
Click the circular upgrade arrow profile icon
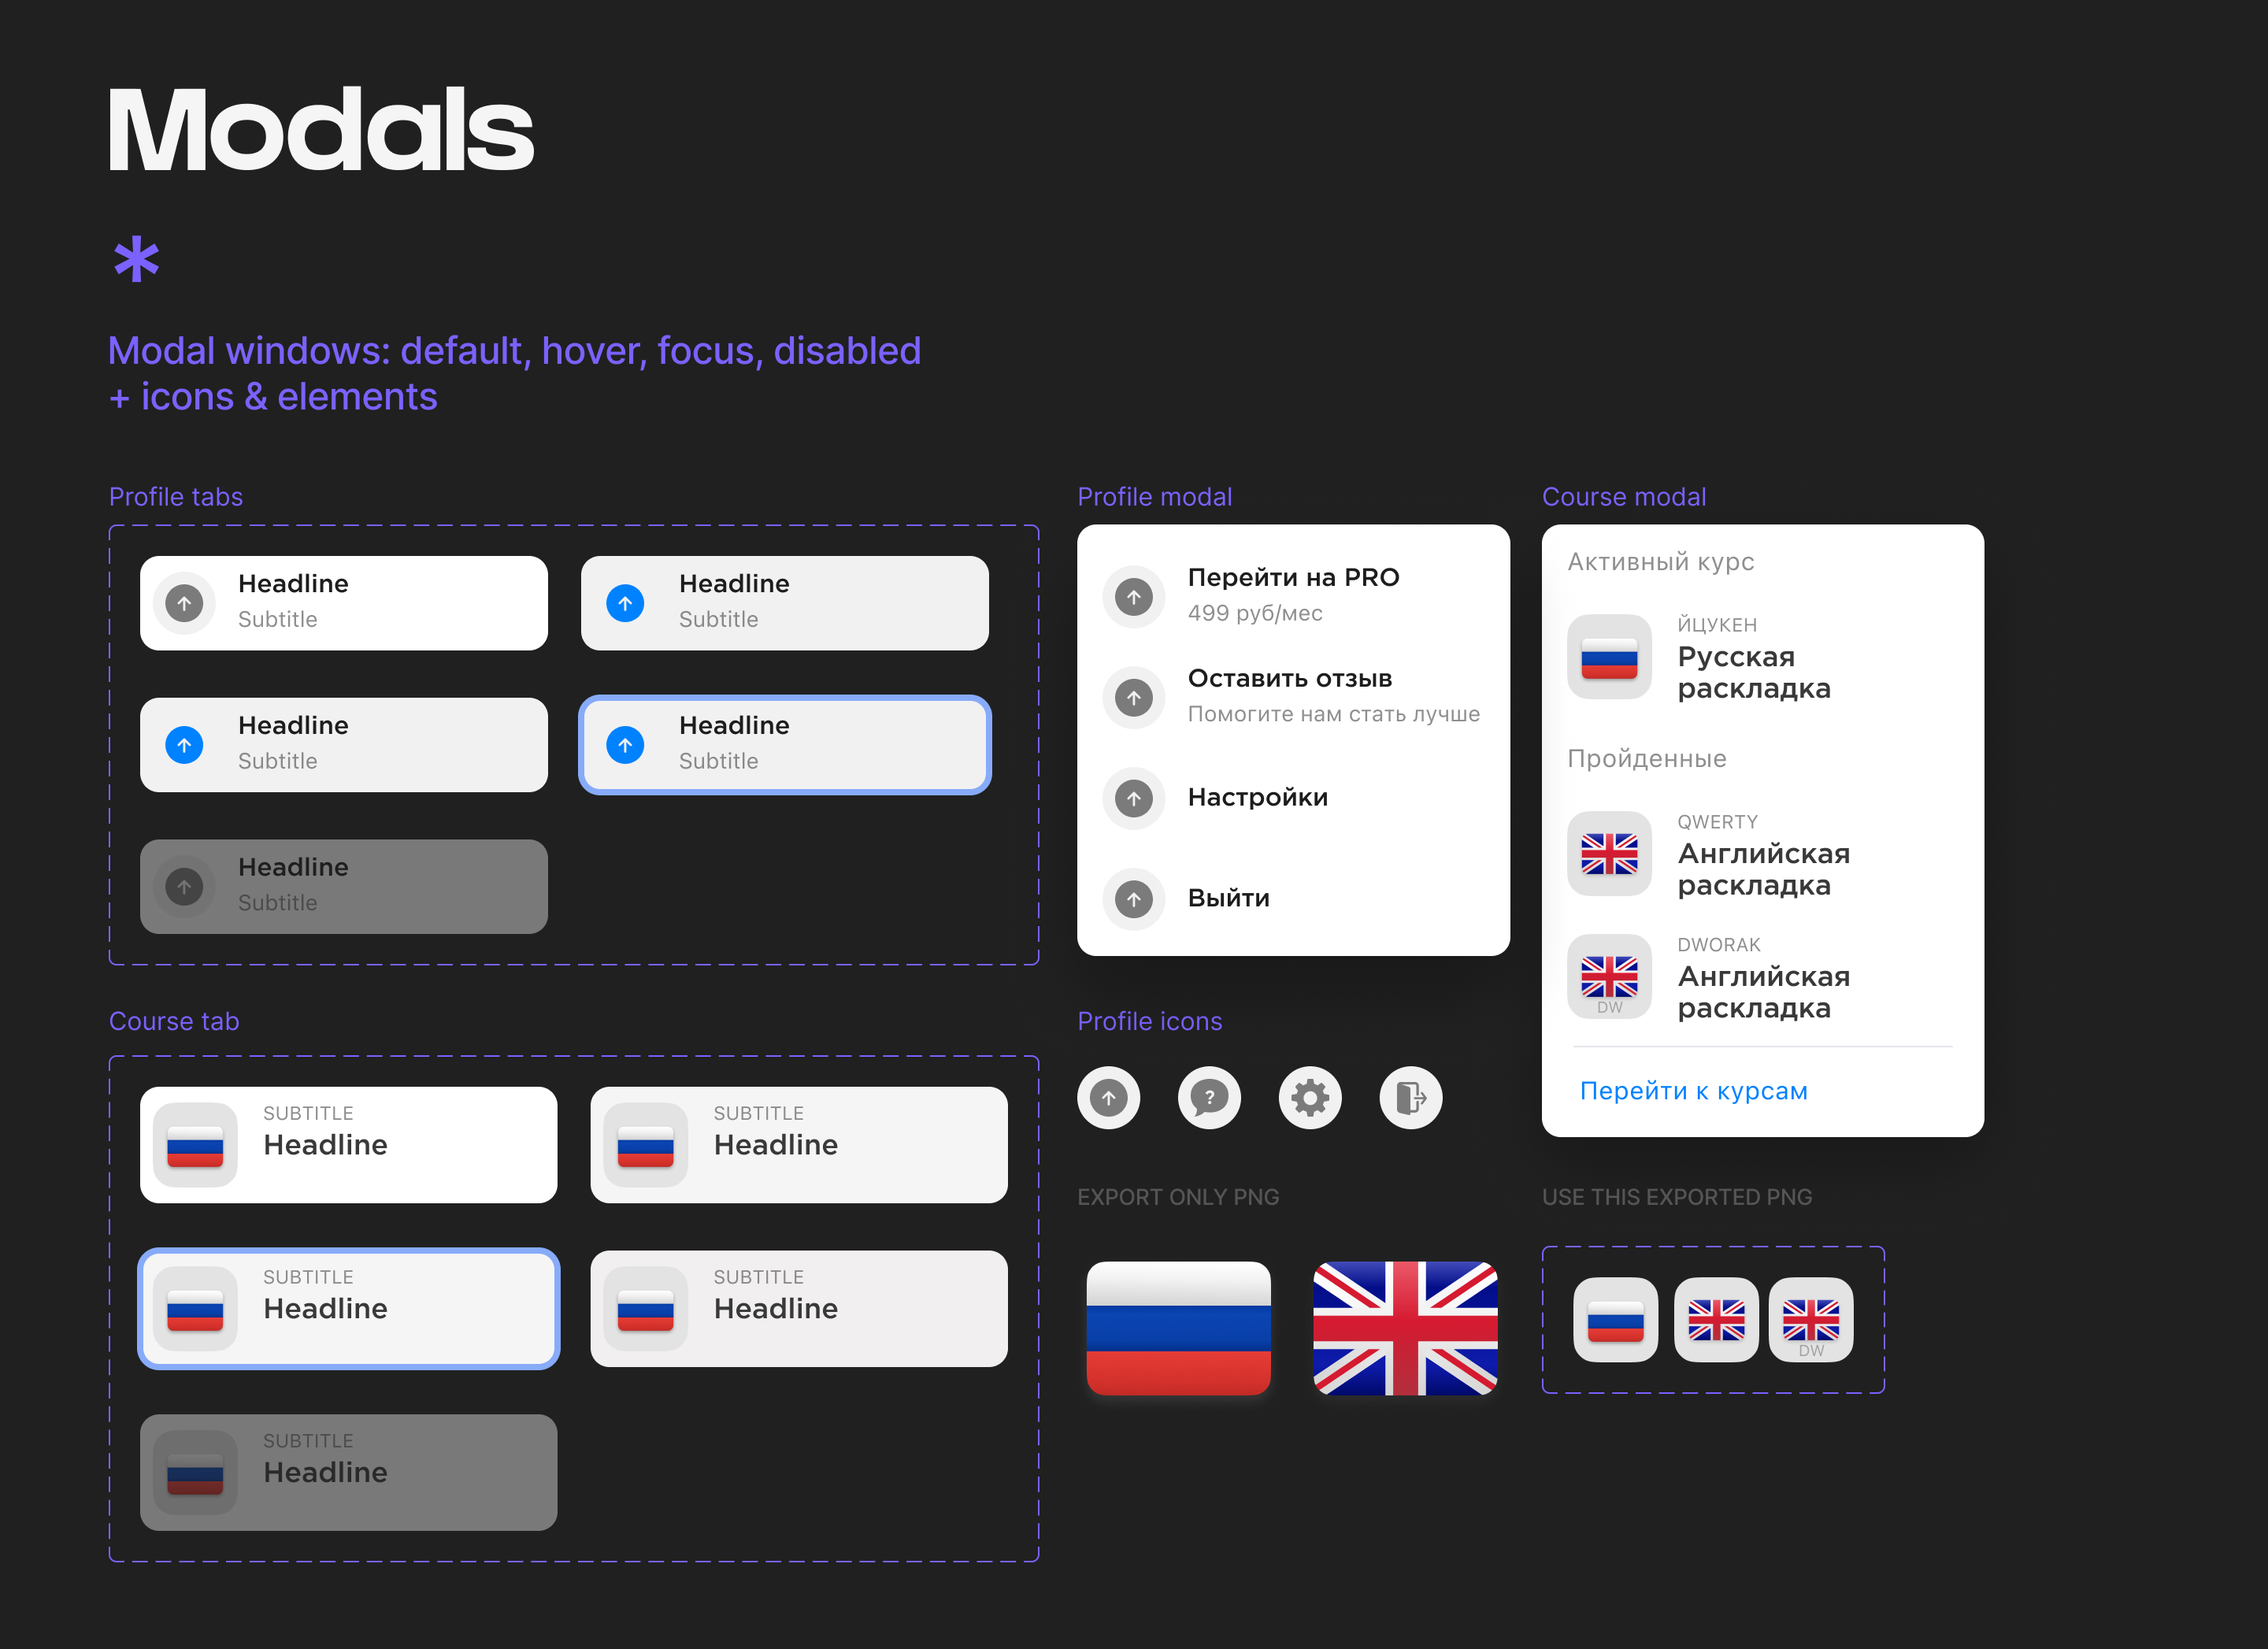tap(1109, 1097)
